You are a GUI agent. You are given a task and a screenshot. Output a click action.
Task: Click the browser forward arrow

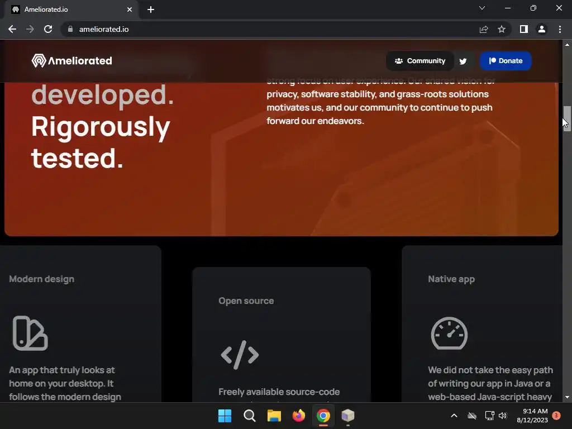click(x=30, y=29)
